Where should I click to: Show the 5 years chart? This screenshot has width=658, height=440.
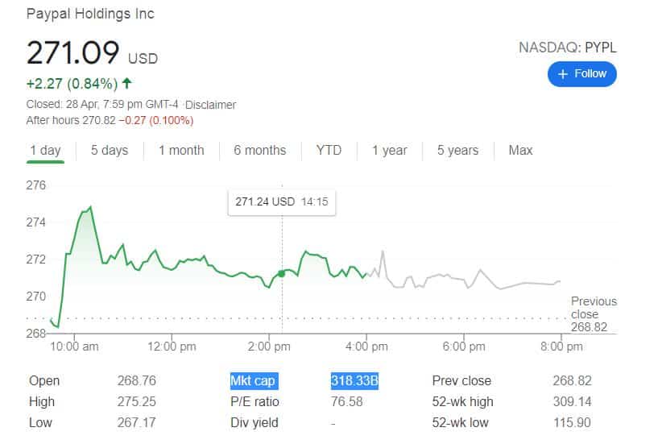point(457,151)
